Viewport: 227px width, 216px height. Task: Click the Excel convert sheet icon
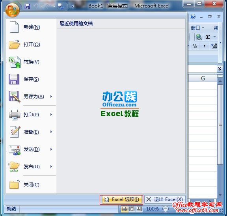15,62
